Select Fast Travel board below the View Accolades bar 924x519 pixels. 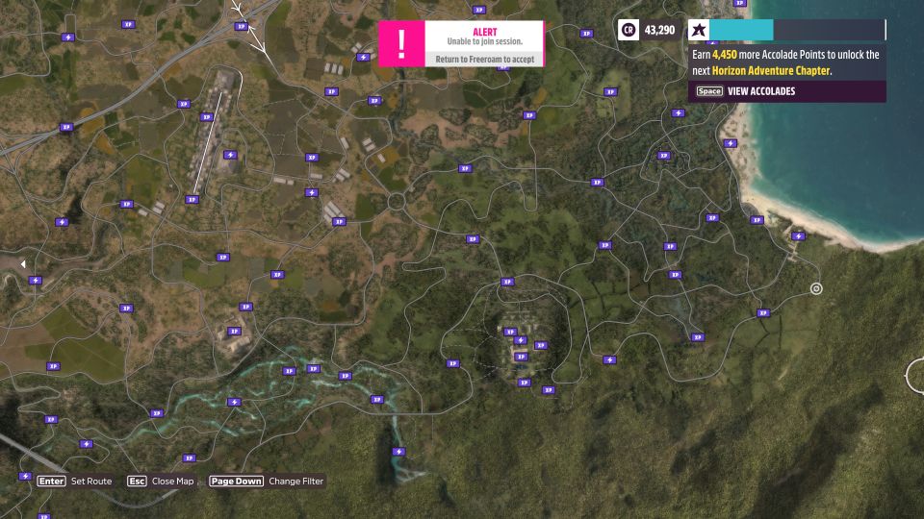[678, 113]
